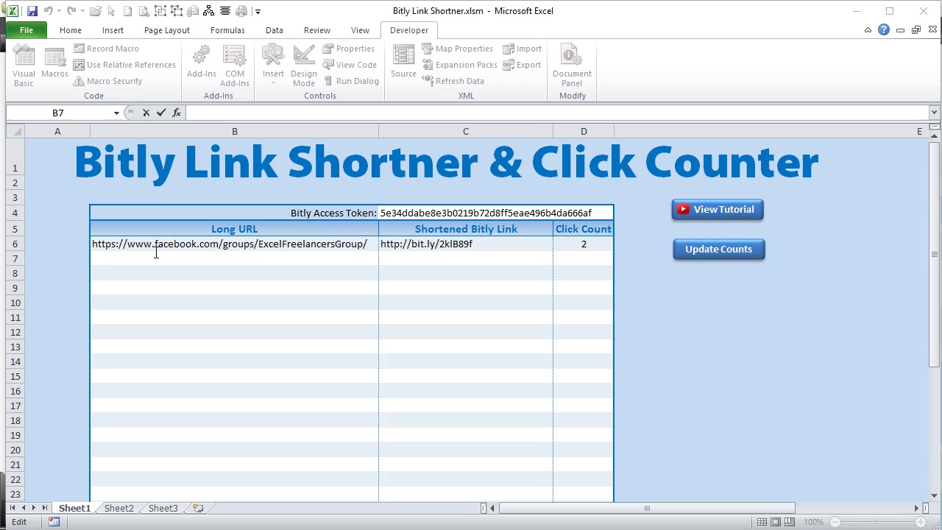942x530 pixels.
Task: Switch to Page Layout view in status bar
Action: point(776,522)
